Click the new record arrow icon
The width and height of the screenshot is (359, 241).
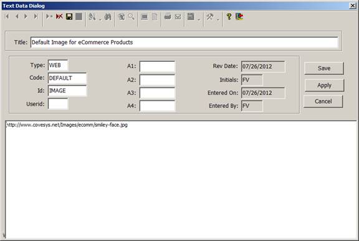pyautogui.click(x=49, y=16)
